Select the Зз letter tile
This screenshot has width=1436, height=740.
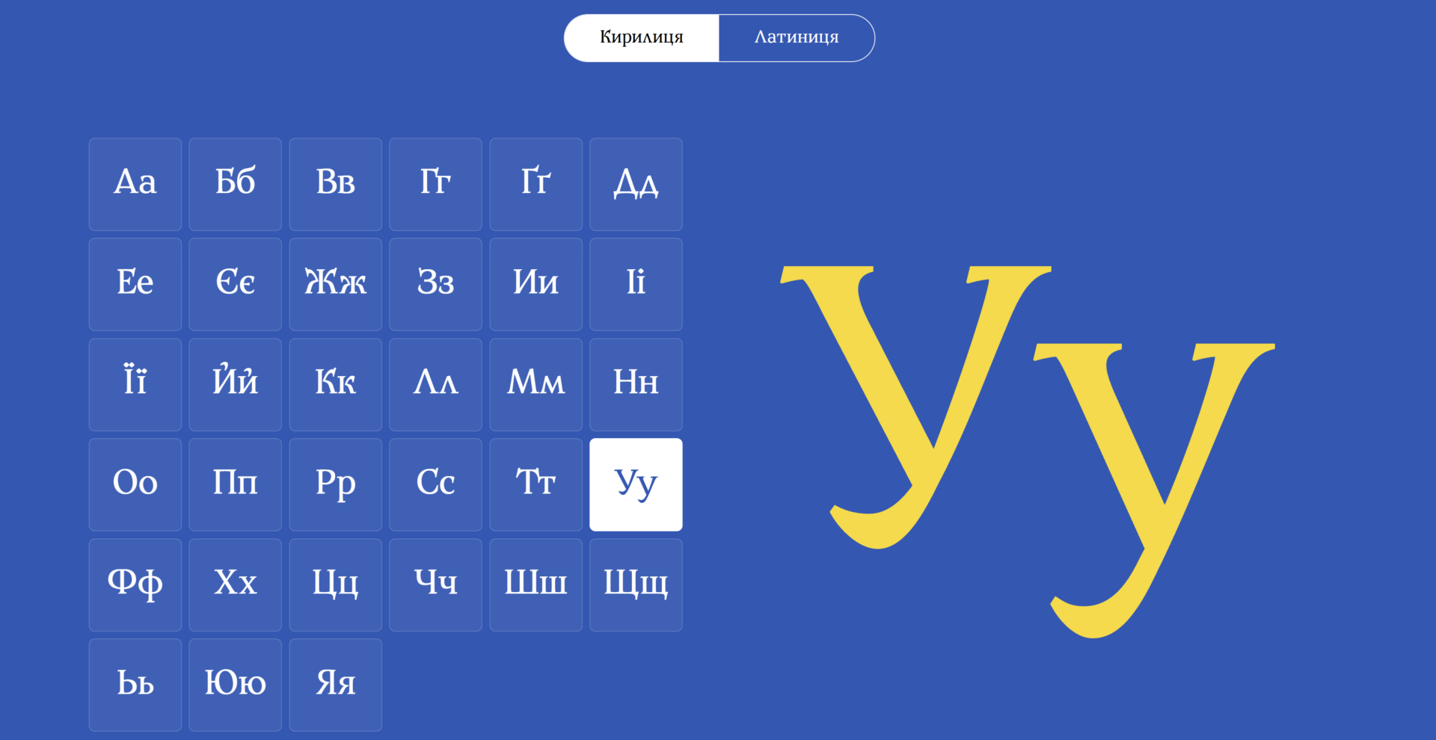[x=436, y=284]
